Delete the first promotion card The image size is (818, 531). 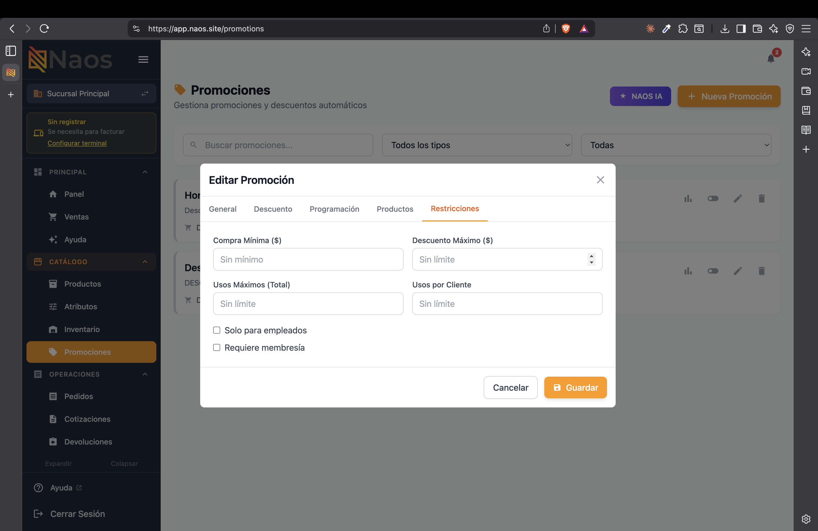point(762,198)
